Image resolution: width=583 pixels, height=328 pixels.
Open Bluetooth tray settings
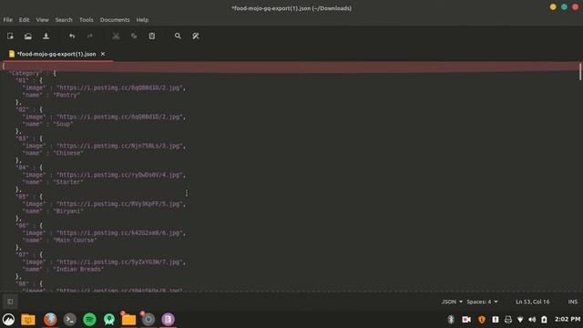tap(451, 320)
